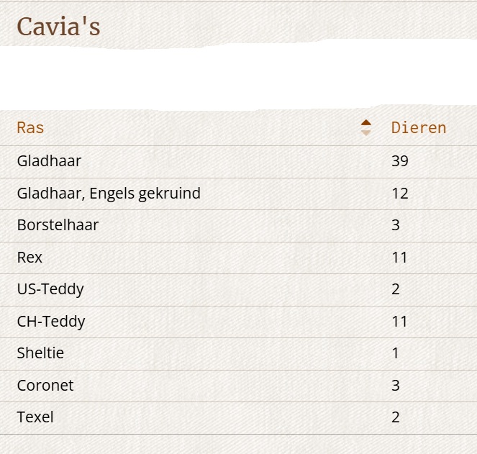Click the Rex breed name
This screenshot has width=477, height=454.
point(29,258)
